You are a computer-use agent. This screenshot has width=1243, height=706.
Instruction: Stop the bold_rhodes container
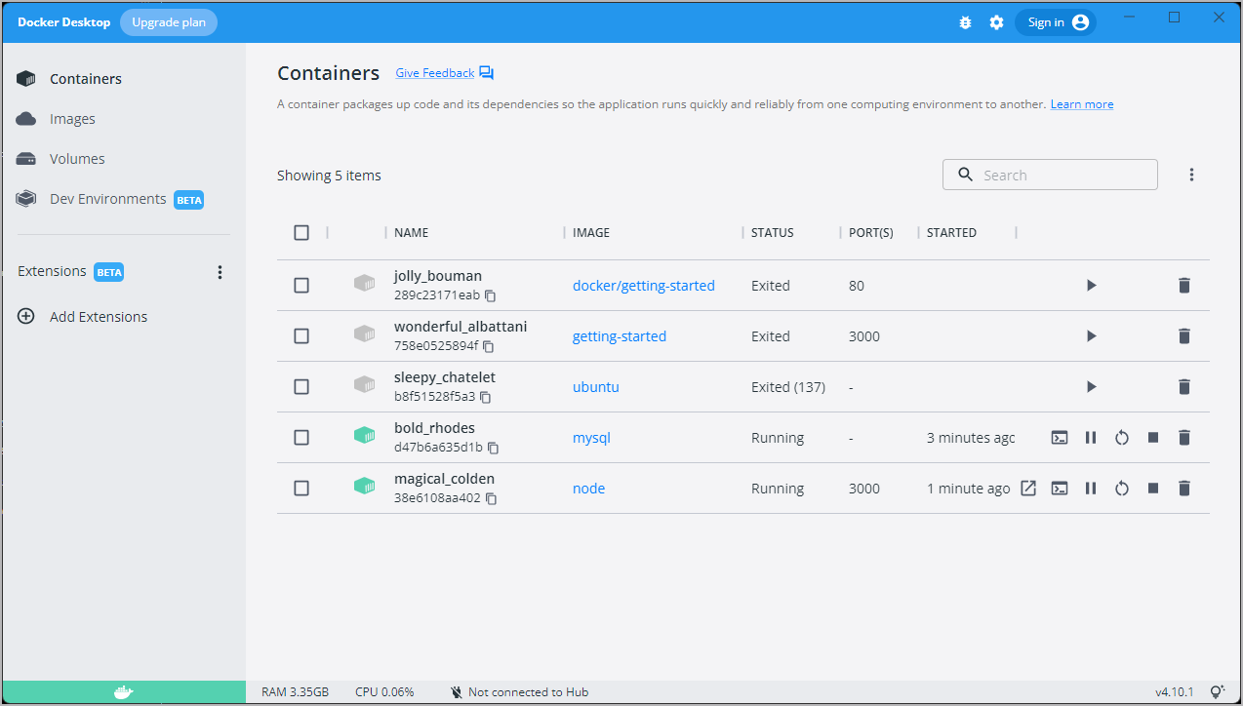pos(1153,438)
